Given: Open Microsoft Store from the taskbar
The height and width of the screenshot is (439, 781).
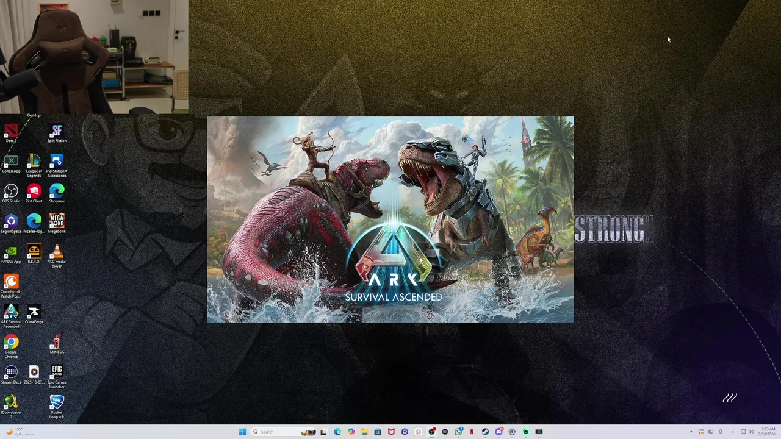Looking at the screenshot, I should (x=378, y=432).
